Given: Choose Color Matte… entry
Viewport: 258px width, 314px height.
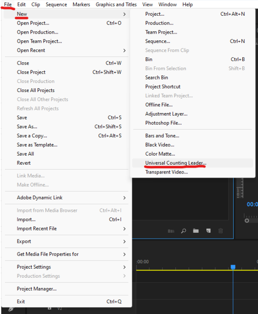Looking at the screenshot, I should (x=192, y=154).
